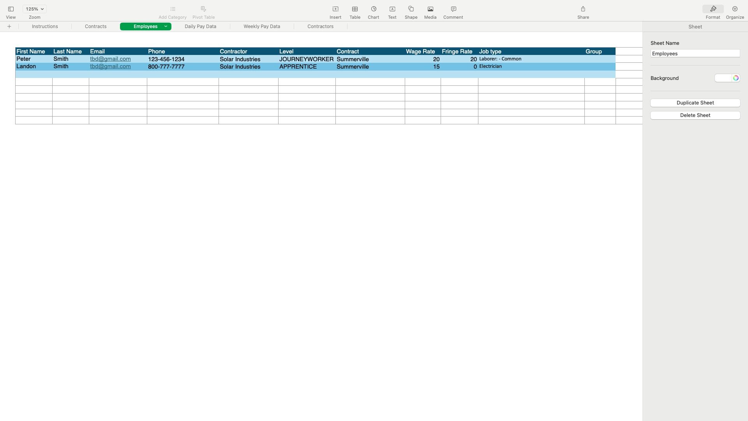The height and width of the screenshot is (421, 748).
Task: Select the cell containing Peter
Action: tap(34, 59)
